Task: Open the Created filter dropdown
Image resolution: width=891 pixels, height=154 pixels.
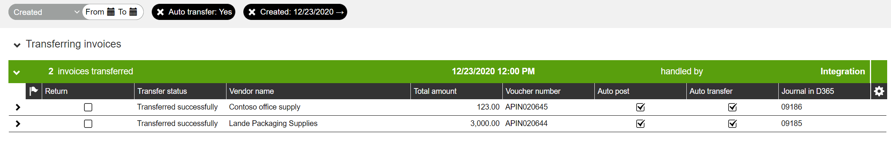Action: [x=45, y=12]
